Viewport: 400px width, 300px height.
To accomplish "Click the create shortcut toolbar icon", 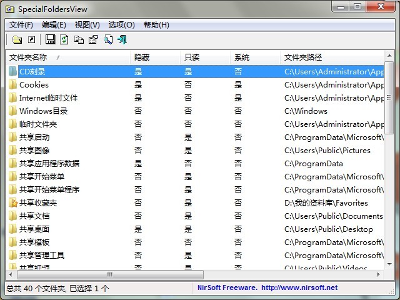I will 31,40.
